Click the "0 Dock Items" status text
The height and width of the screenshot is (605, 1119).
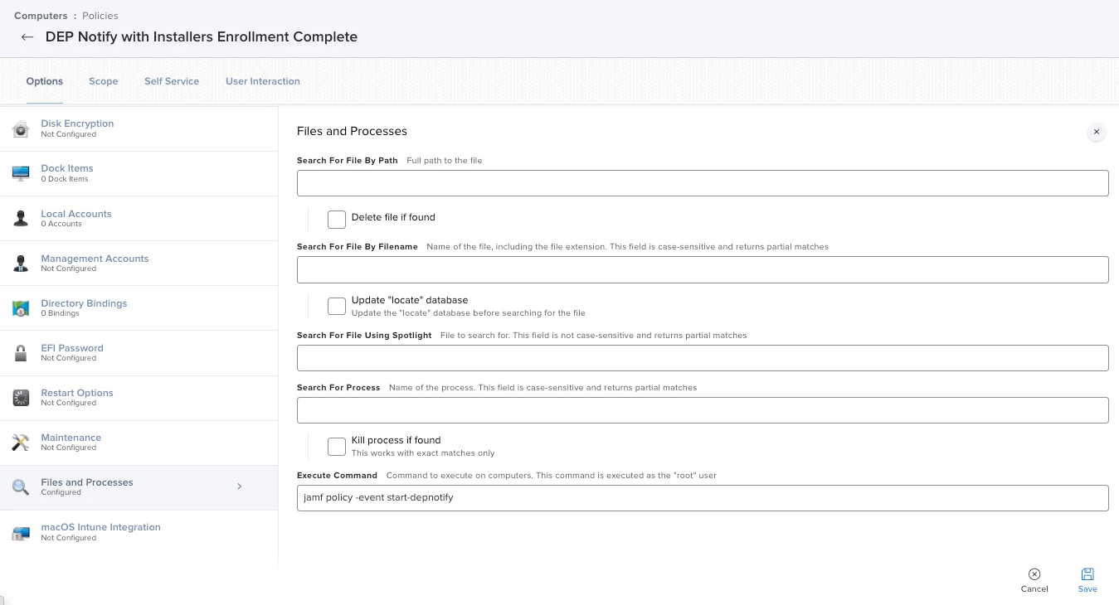(65, 179)
